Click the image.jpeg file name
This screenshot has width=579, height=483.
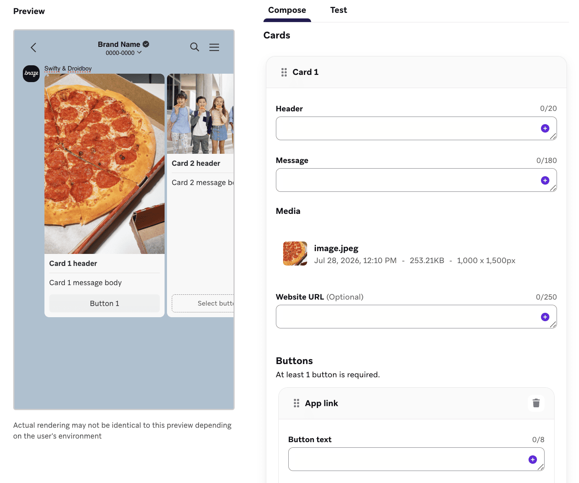(336, 248)
